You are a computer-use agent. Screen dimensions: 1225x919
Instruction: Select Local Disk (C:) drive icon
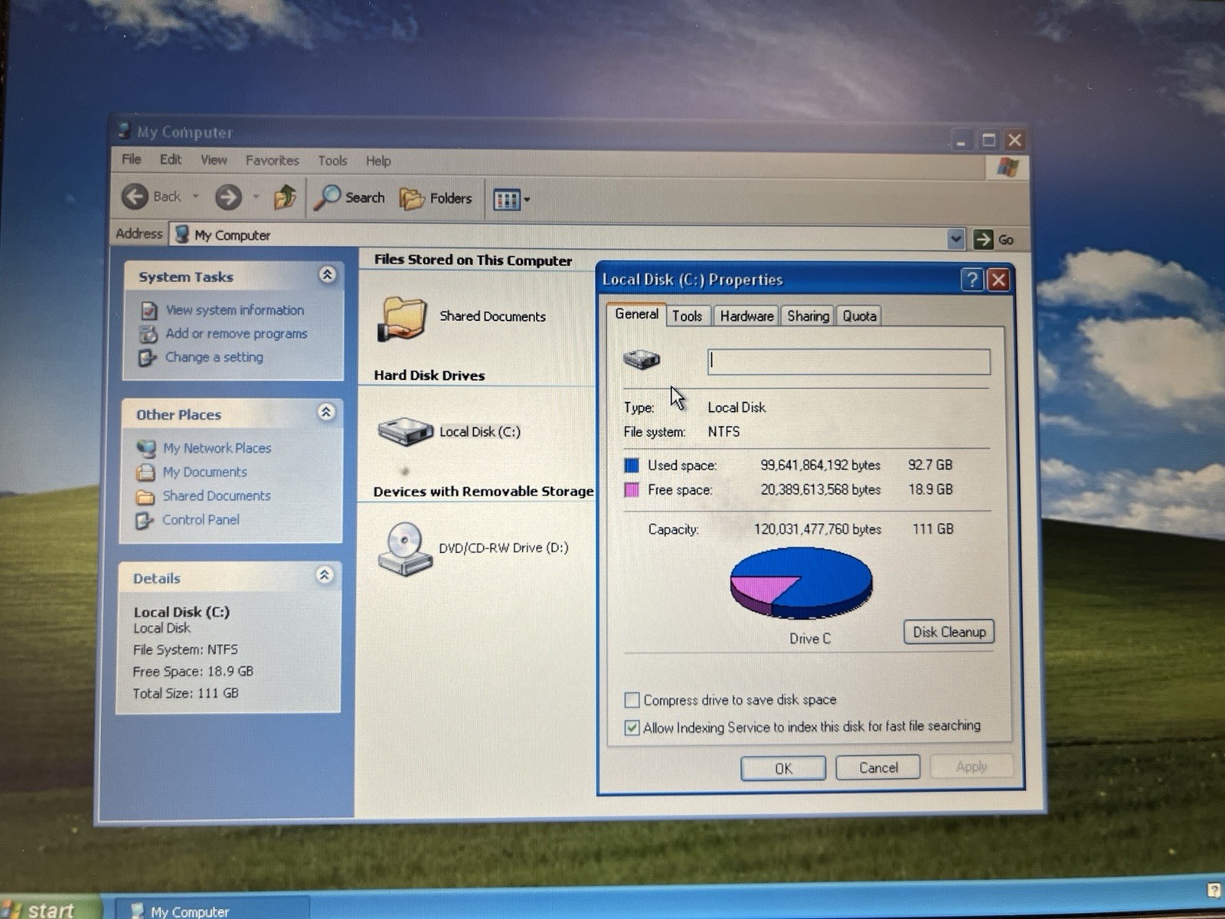click(406, 431)
